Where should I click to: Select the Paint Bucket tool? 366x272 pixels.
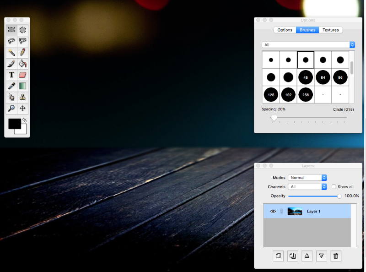coord(22,63)
